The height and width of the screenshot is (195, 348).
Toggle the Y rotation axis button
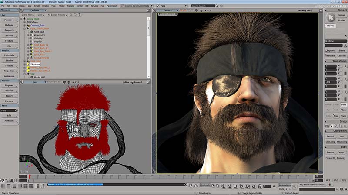pyautogui.click(x=339, y=82)
